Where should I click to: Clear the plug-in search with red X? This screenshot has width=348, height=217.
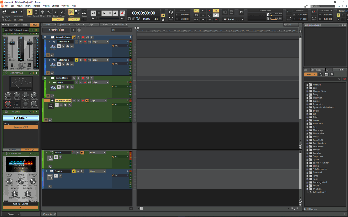344,79
